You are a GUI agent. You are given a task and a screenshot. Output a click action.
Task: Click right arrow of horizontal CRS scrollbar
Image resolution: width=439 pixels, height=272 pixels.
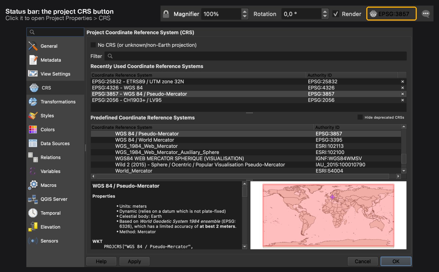pos(398,176)
